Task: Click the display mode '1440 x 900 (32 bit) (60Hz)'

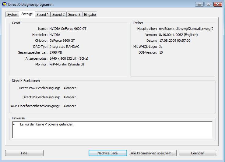Action: coord(69,58)
